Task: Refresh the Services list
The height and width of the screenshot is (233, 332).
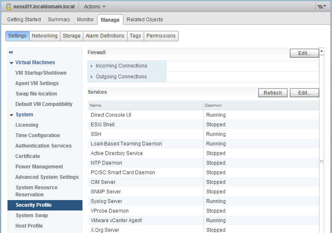Action: coord(272,93)
